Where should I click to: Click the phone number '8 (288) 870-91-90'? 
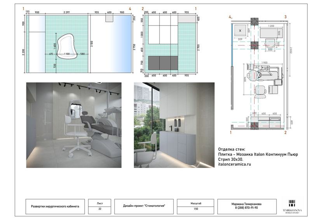(x=246, y=208)
